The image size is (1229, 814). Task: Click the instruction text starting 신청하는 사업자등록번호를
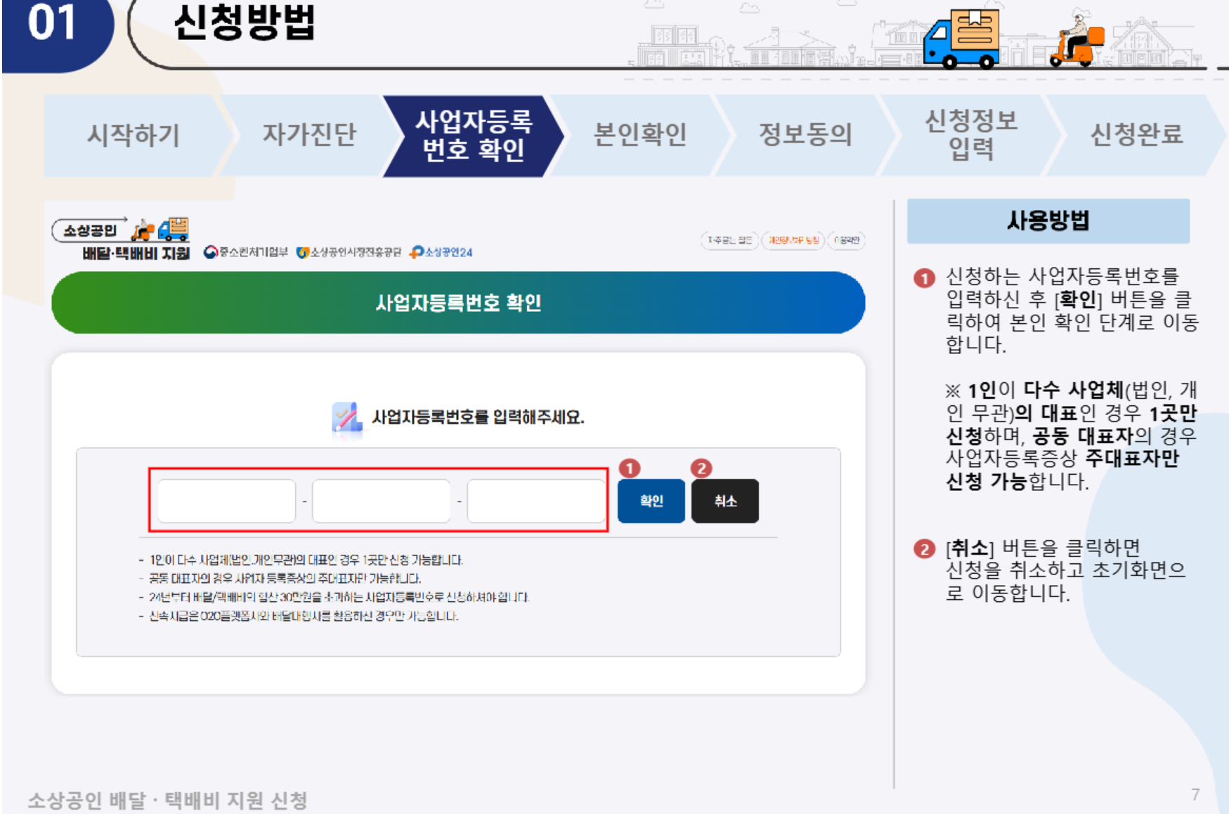(1071, 310)
